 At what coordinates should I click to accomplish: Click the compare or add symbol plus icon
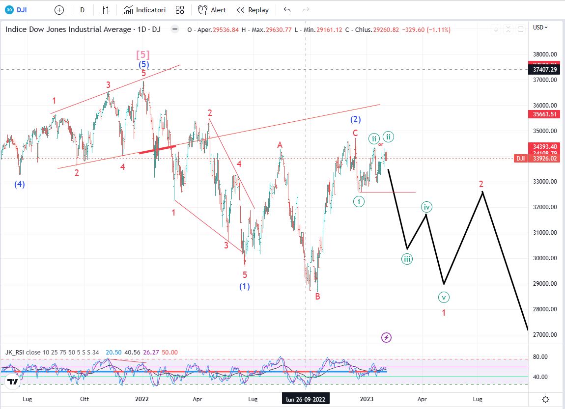pos(59,10)
